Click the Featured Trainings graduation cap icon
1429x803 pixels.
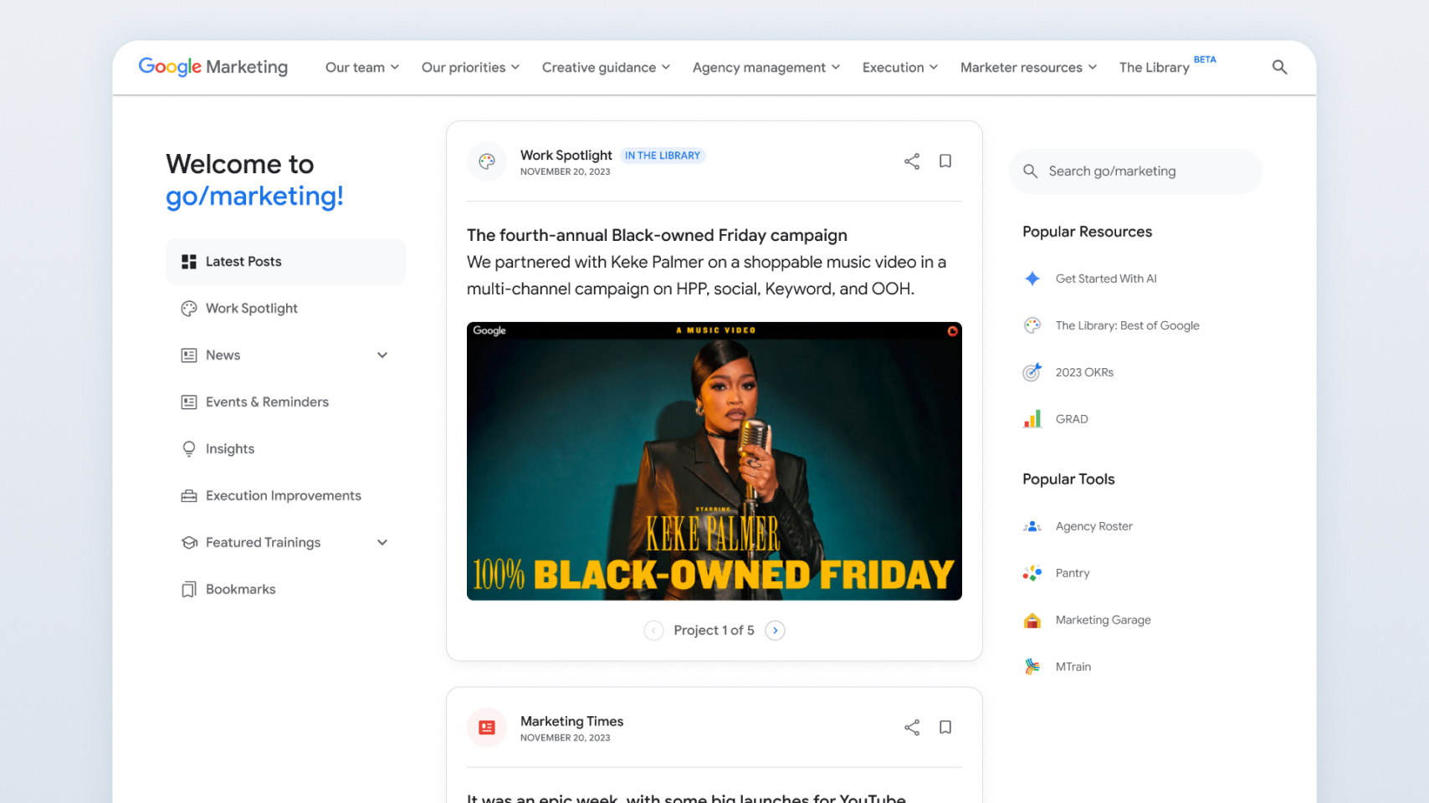pos(189,543)
